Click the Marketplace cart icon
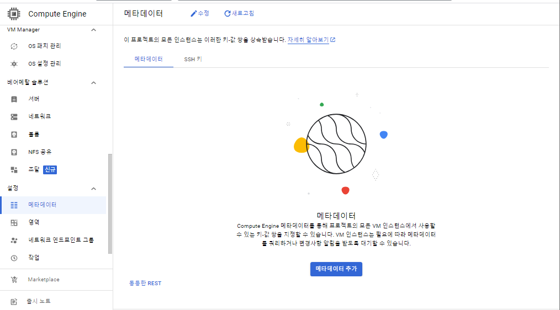Screen dimensions: 560x310 (x=14, y=280)
